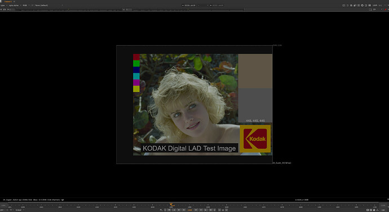
Task: Click the gamma slider in the viewer header
Action: [188, 10]
